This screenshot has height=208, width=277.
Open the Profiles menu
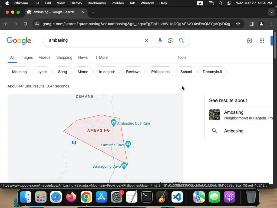pyautogui.click(x=117, y=3)
